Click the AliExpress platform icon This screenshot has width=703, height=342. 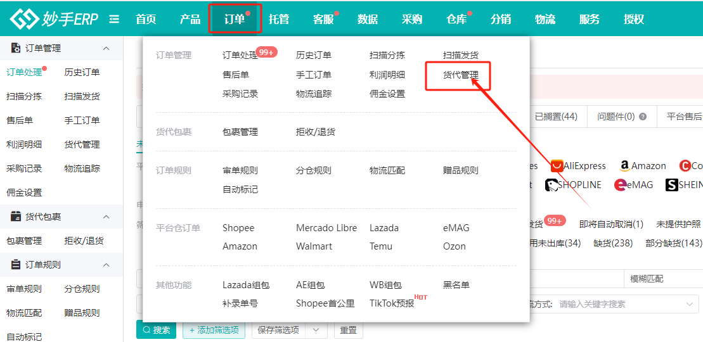click(557, 166)
